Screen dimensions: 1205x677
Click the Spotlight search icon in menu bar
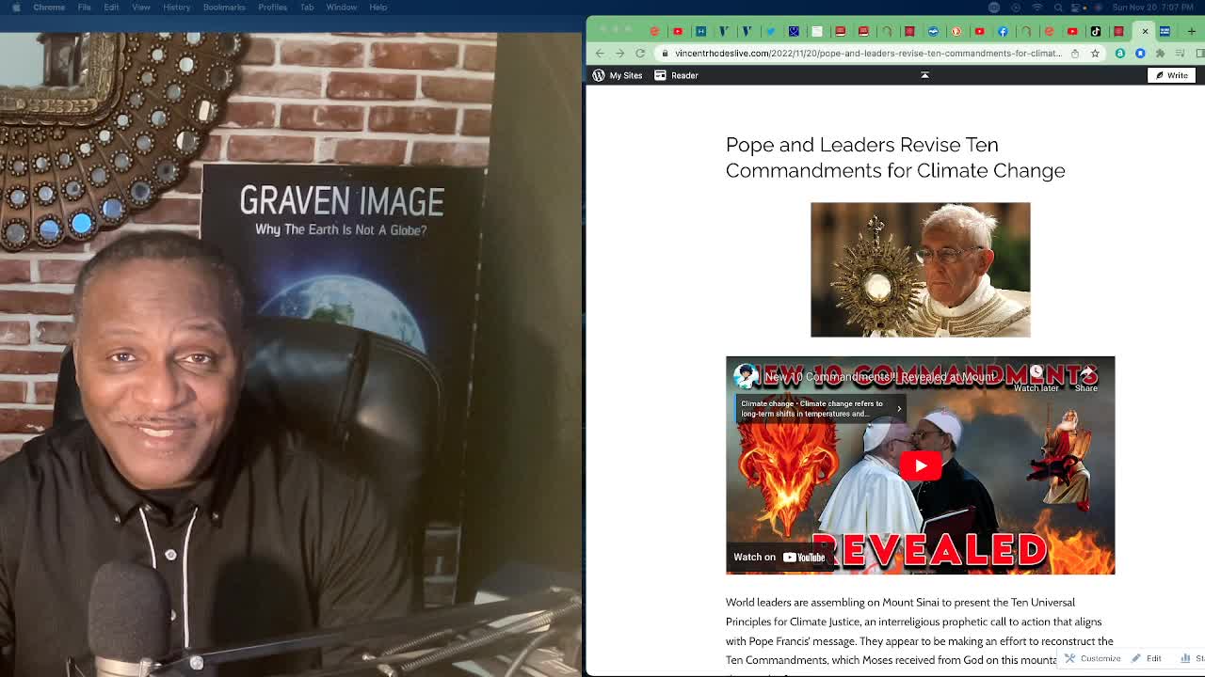pos(1058,8)
